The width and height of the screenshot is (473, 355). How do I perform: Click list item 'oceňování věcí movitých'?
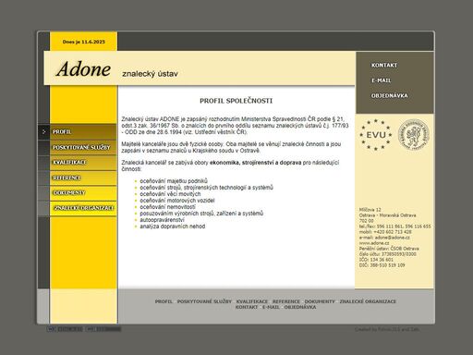pyautogui.click(x=170, y=194)
